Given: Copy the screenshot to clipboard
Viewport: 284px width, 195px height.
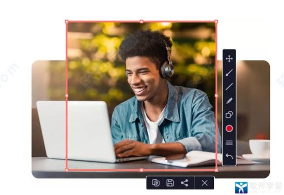Looking at the screenshot, I should tap(156, 183).
